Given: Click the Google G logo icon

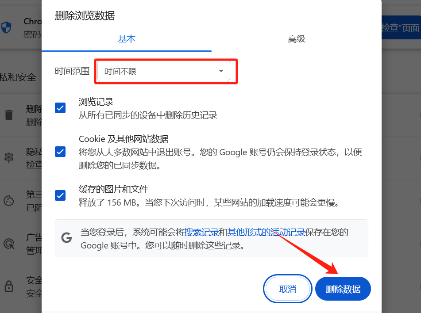Looking at the screenshot, I should point(66,238).
